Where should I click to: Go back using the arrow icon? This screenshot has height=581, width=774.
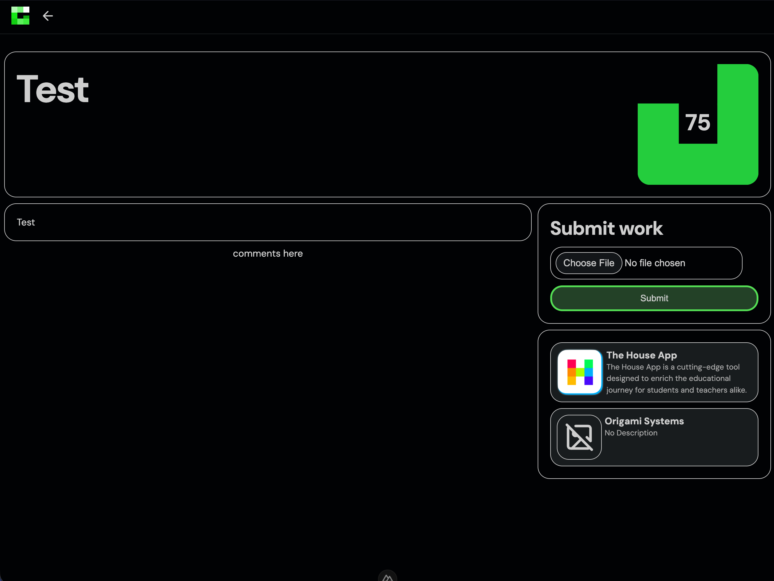[x=48, y=16]
